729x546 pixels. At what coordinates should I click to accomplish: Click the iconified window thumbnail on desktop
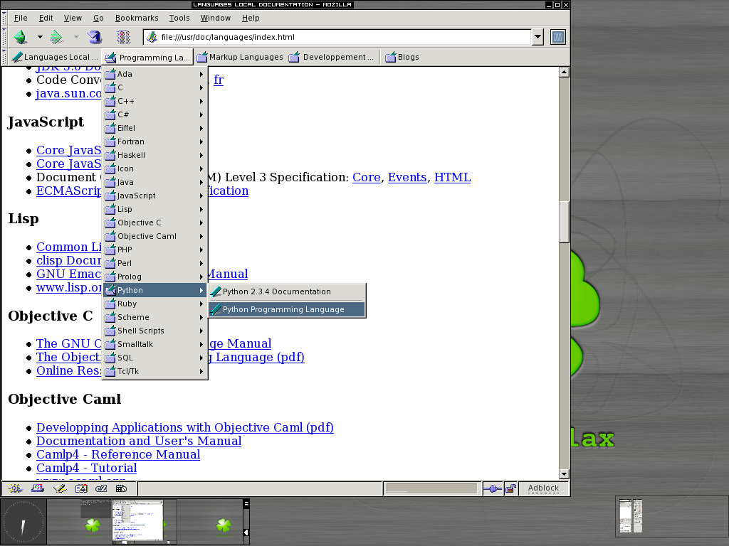pyautogui.click(x=631, y=516)
